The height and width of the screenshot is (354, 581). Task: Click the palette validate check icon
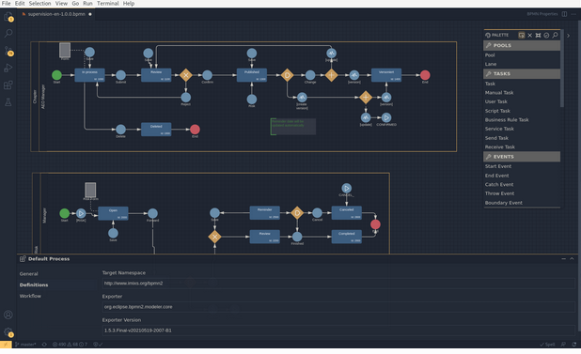[546, 35]
